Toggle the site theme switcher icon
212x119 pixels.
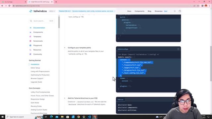tap(175, 11)
